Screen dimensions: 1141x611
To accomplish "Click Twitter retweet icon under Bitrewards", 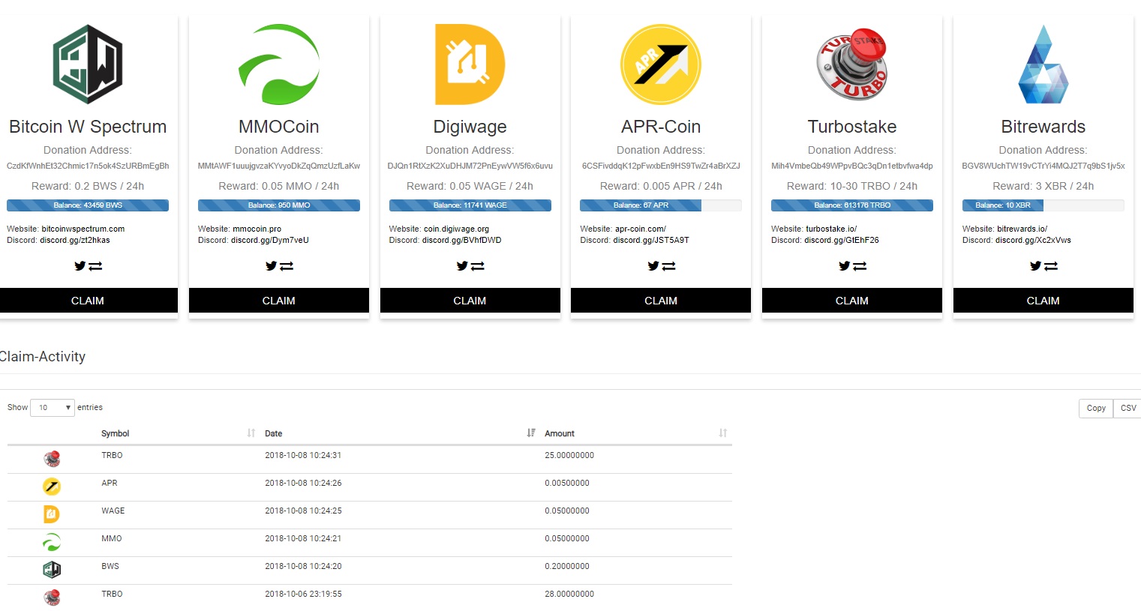I will (x=1043, y=266).
